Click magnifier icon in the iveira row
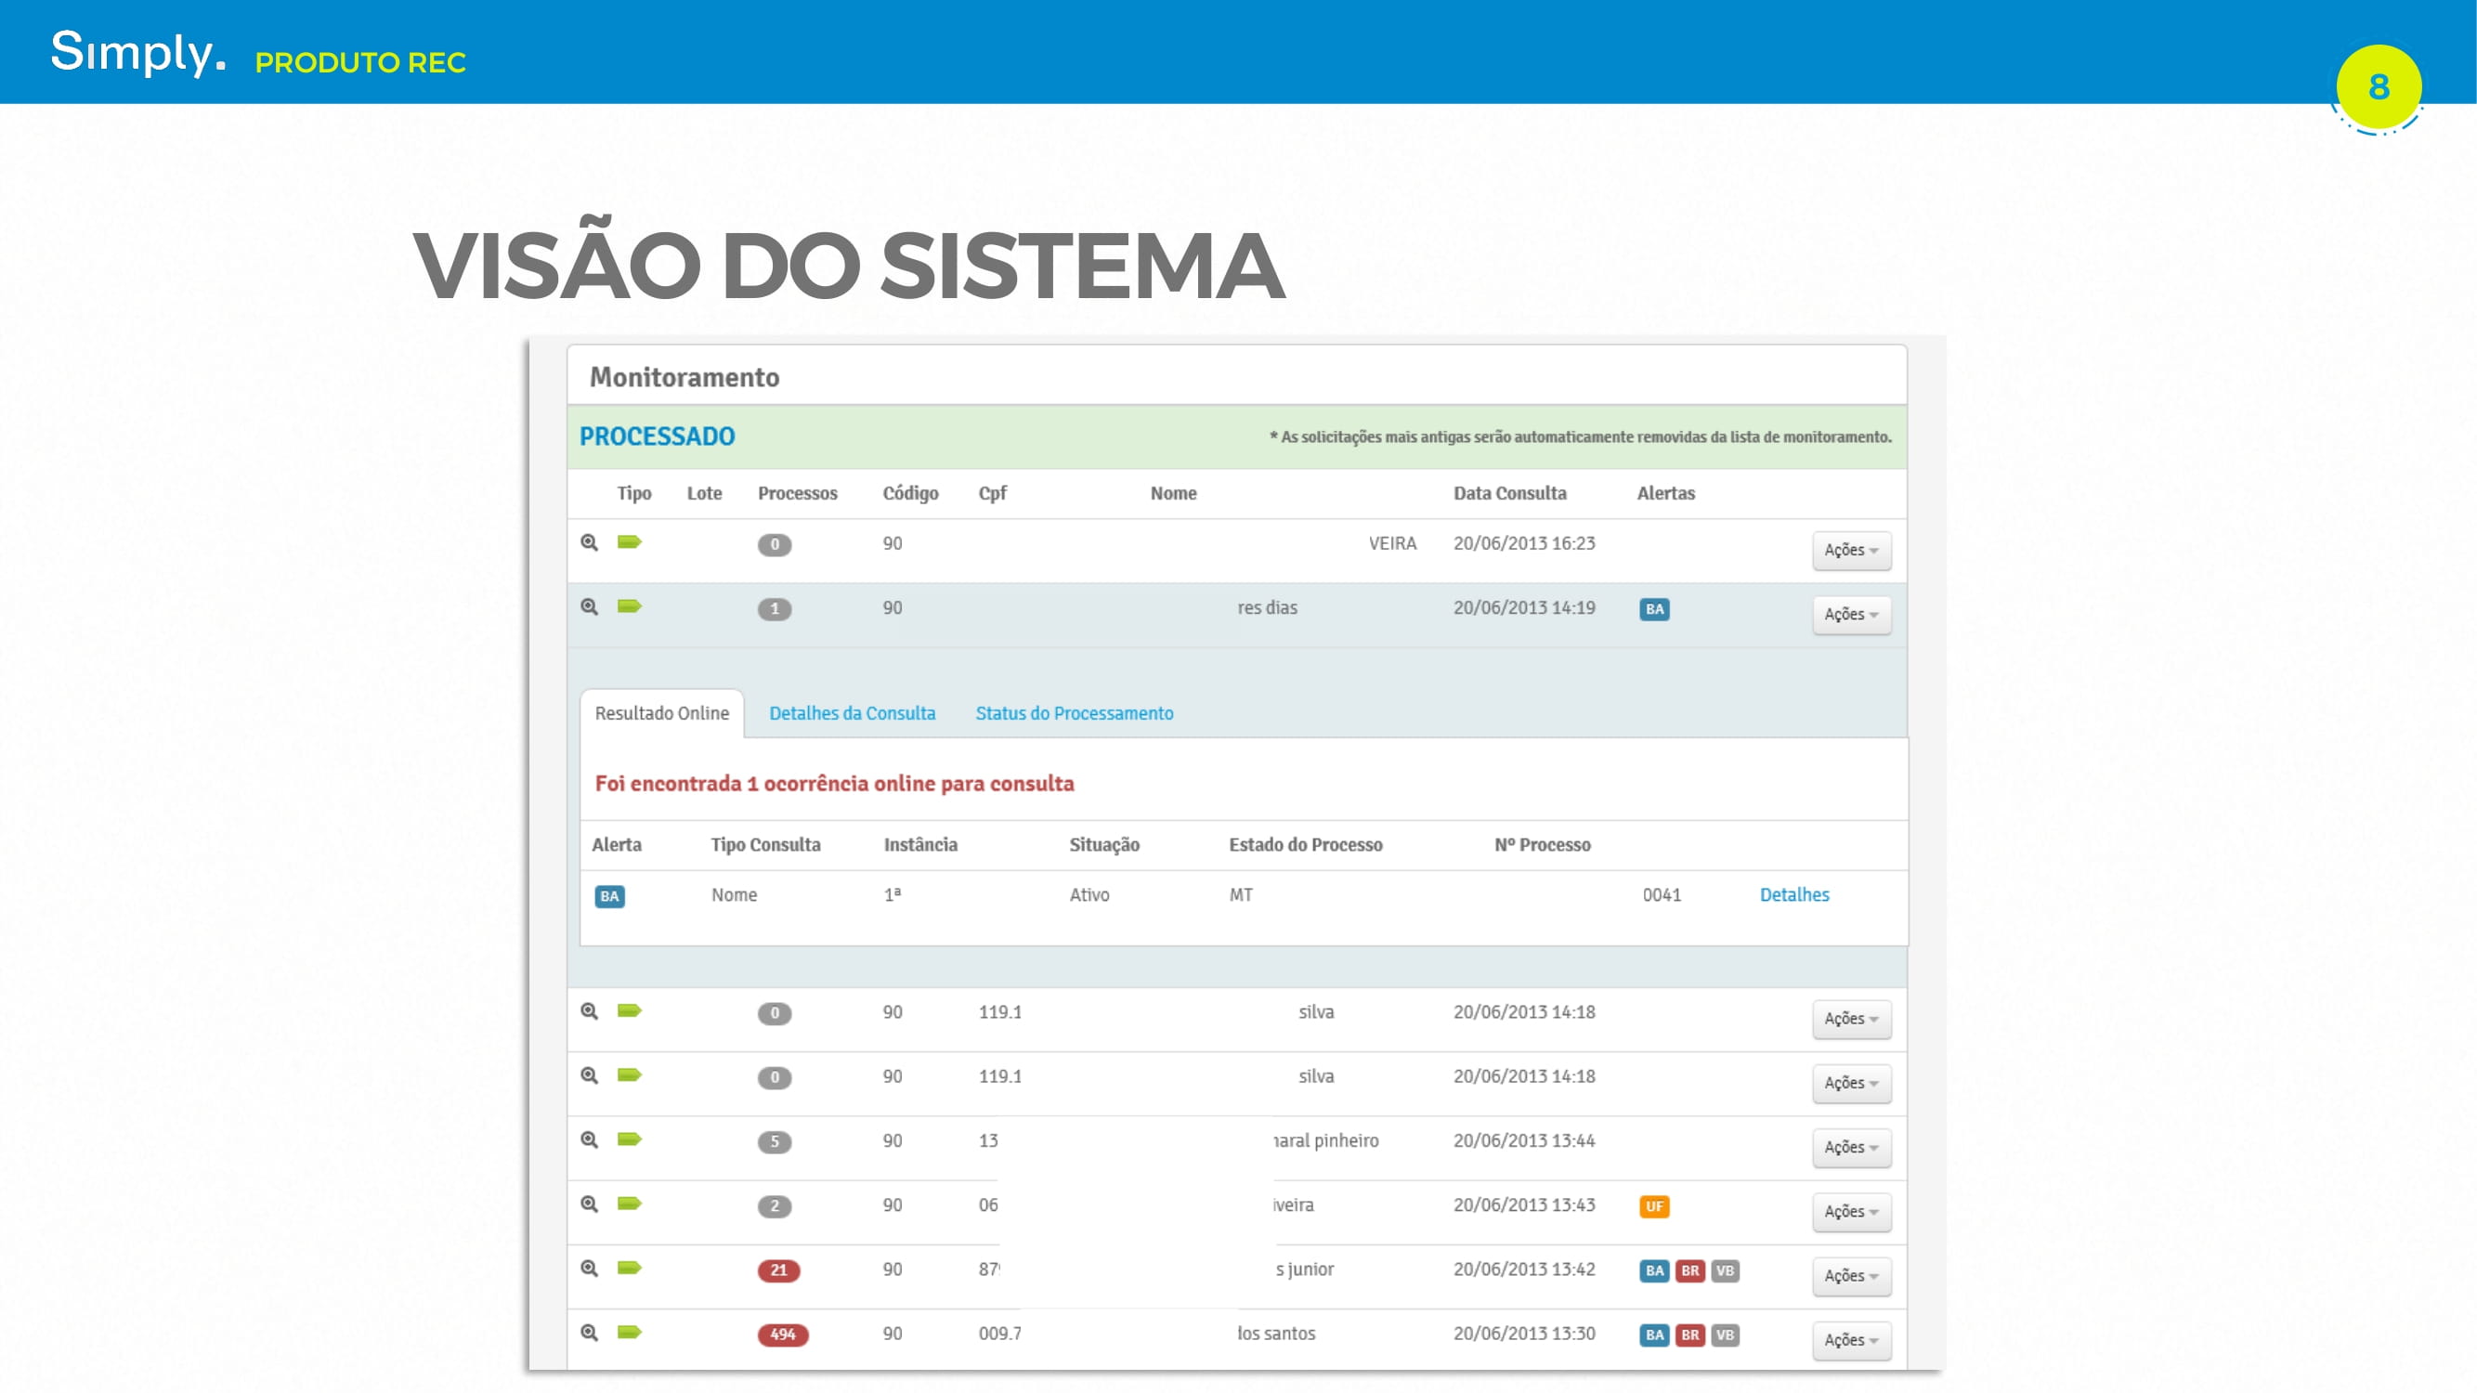Image resolution: width=2477 pixels, height=1393 pixels. [590, 1204]
